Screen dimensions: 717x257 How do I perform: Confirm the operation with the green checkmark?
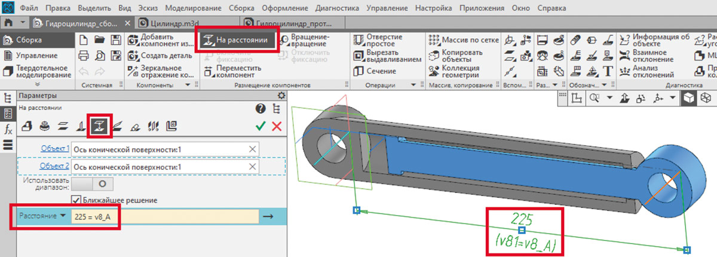[260, 126]
